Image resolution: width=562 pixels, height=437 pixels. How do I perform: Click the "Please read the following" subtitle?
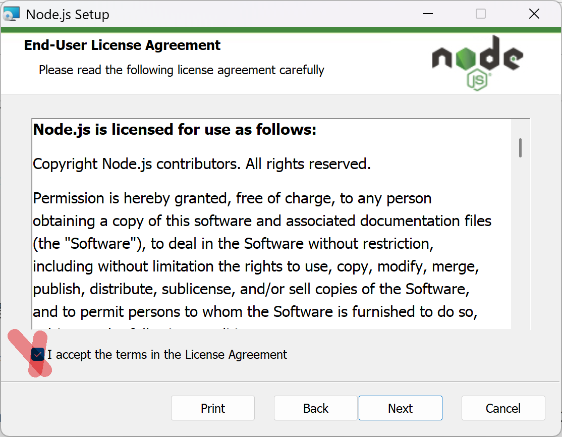coord(182,70)
